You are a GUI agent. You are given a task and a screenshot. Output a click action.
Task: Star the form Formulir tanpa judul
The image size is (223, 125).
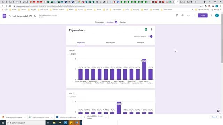click(x=35, y=16)
